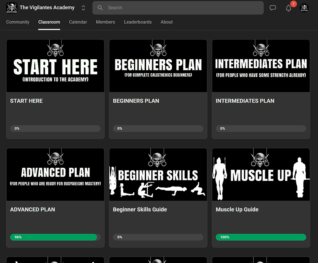
Task: Open the ADVANCED PLAN course thumbnail
Action: click(x=55, y=174)
